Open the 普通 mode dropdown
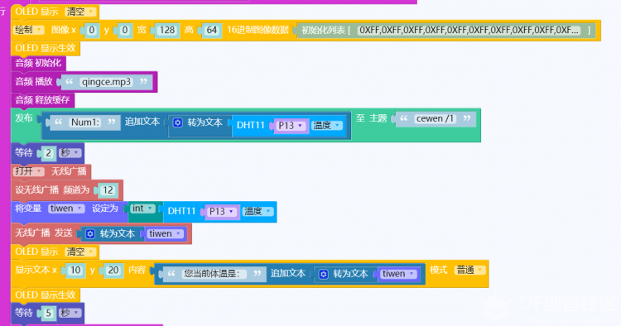This screenshot has width=621, height=326. tap(469, 271)
